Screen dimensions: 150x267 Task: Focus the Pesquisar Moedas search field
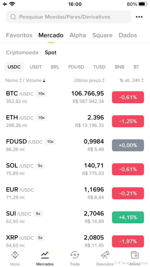[x=68, y=17]
